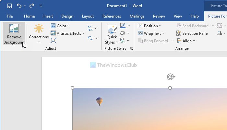Image resolution: width=227 pixels, height=130 pixels.
Task: Open the File tab
Action: tap(10, 16)
